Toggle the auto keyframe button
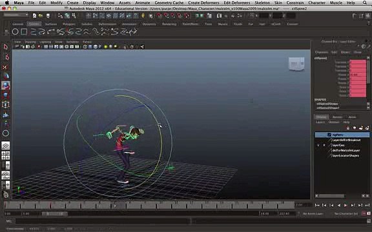The image size is (372, 232). click(x=364, y=213)
